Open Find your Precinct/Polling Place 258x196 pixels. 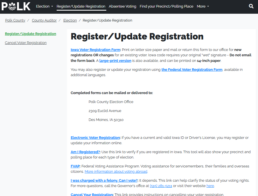pos(166,6)
